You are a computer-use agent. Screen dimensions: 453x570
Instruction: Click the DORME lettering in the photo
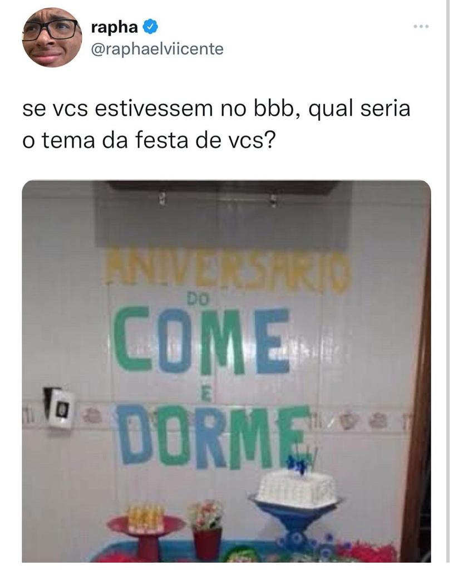[x=214, y=436]
